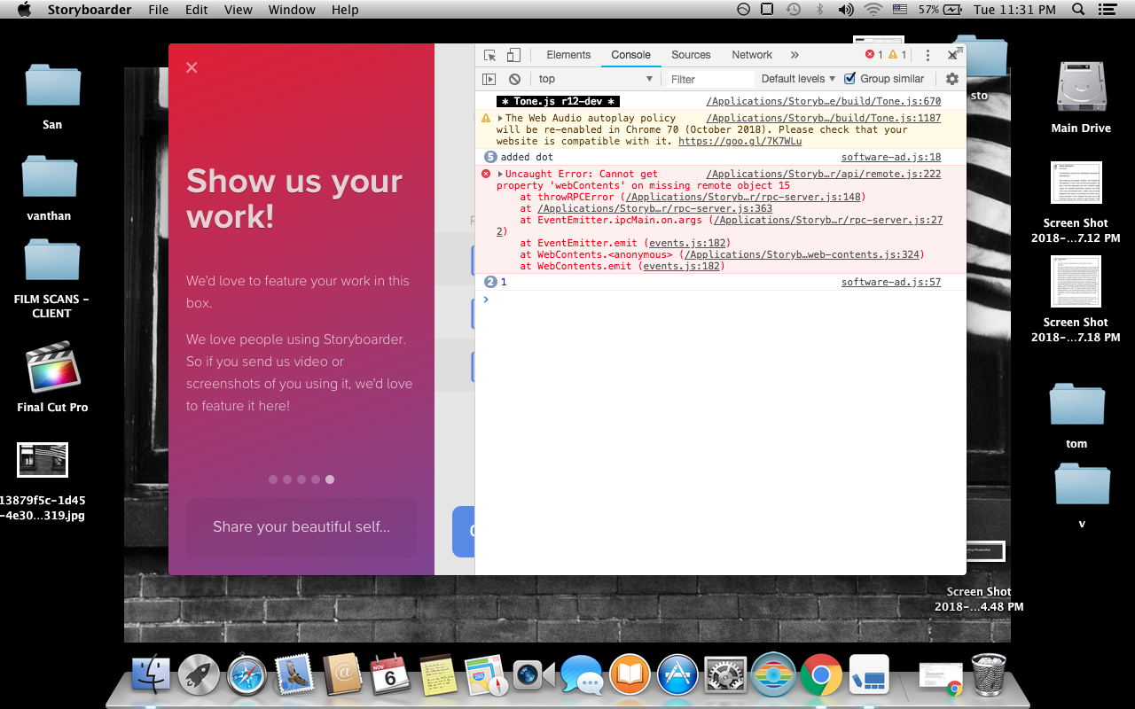Click the 'Share your beautiful self...' button
This screenshot has width=1135, height=709.
301,528
